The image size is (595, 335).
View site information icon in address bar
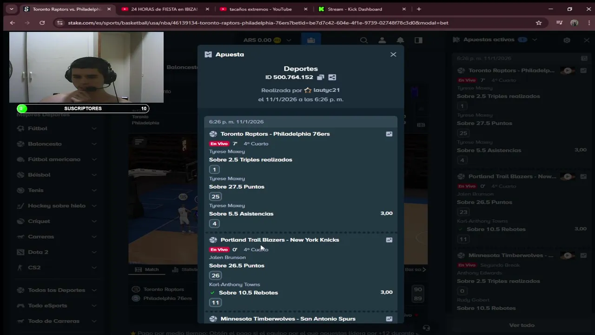coord(59,23)
